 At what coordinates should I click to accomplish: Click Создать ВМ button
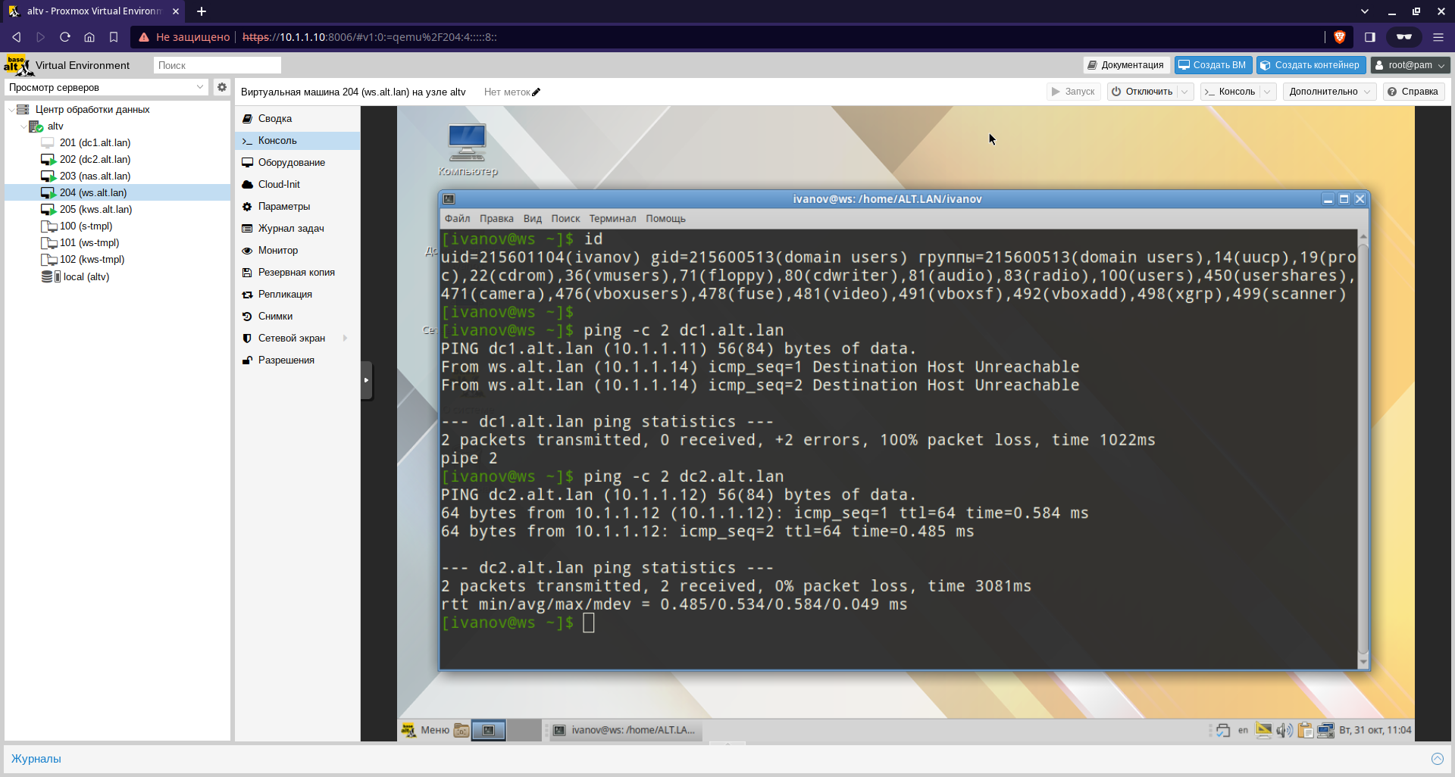click(1212, 65)
